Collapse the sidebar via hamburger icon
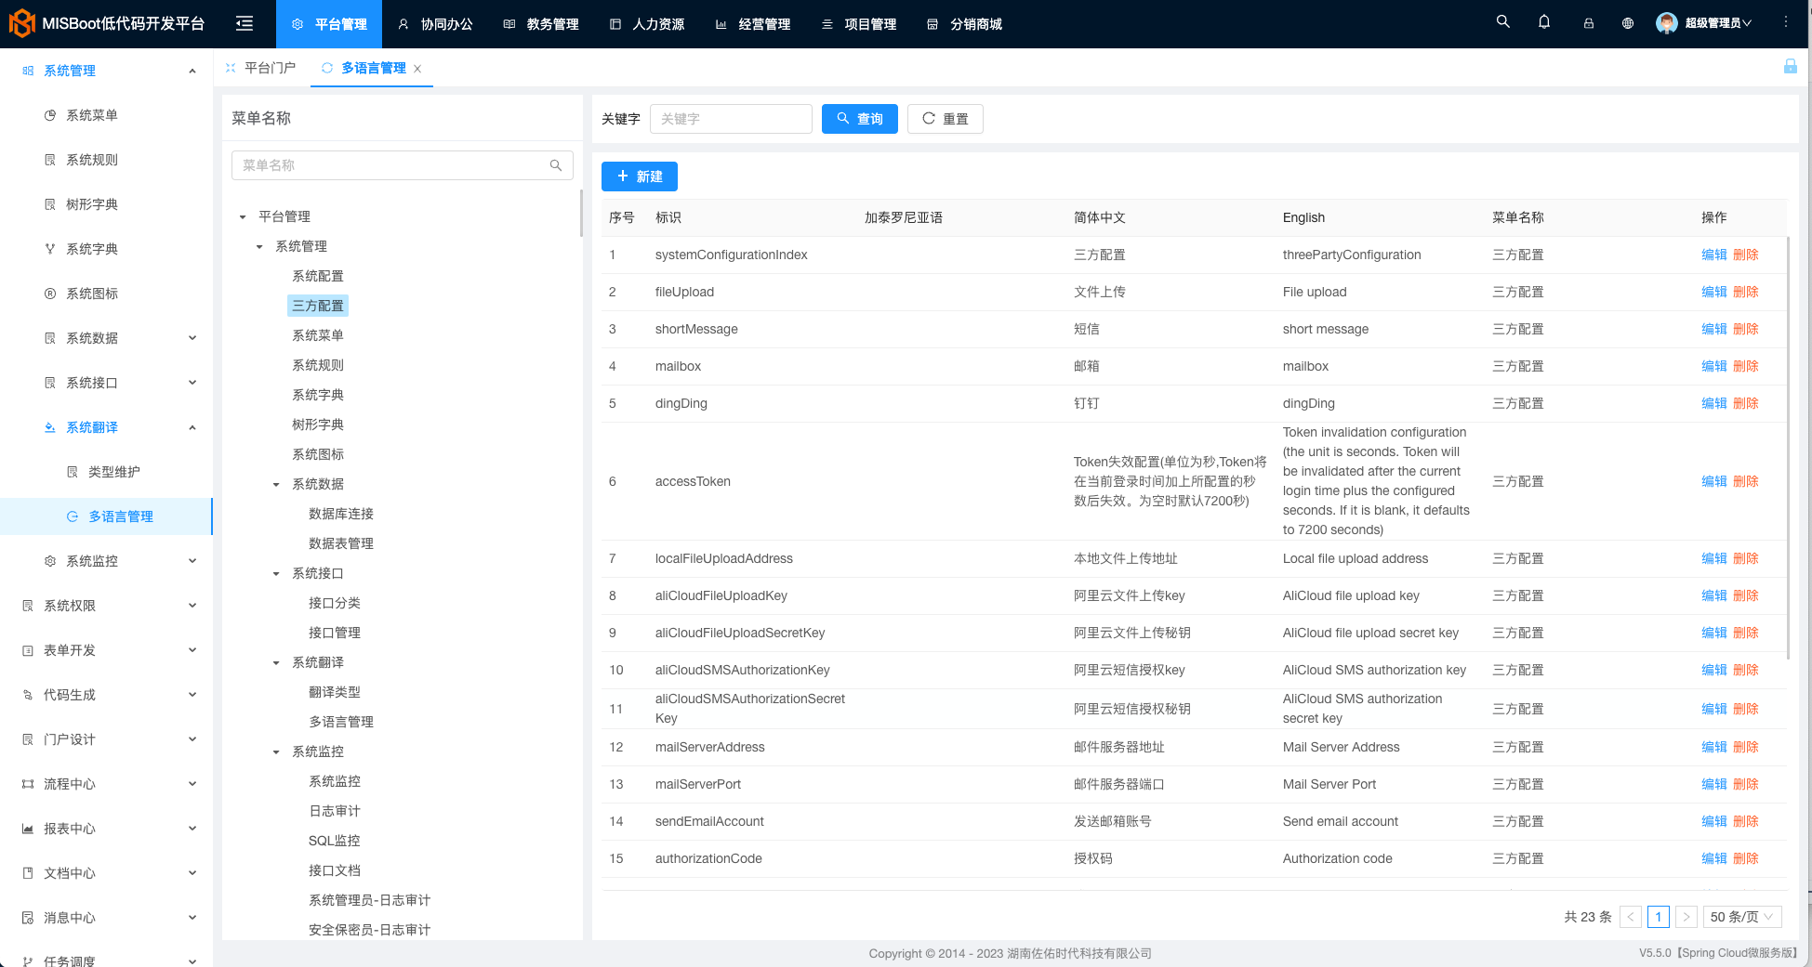The height and width of the screenshot is (967, 1812). pyautogui.click(x=244, y=23)
